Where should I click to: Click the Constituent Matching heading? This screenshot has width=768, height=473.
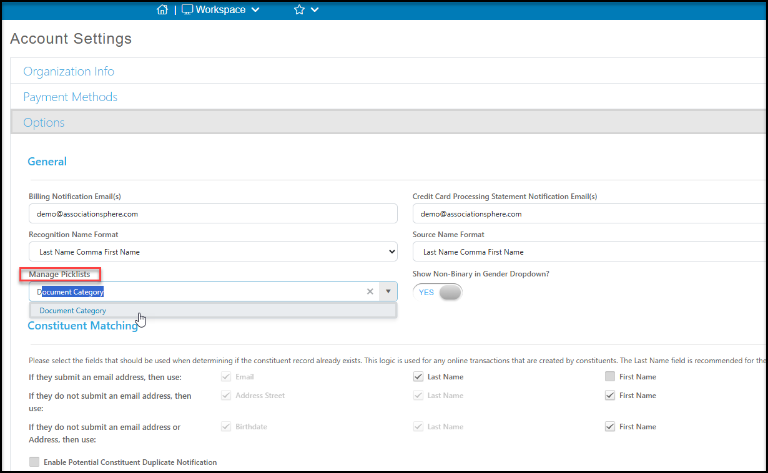(x=83, y=326)
